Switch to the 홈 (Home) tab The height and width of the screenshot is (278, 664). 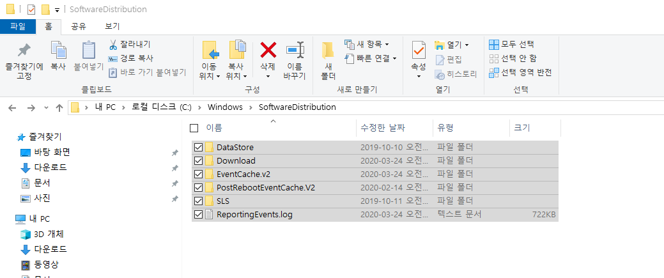(49, 26)
